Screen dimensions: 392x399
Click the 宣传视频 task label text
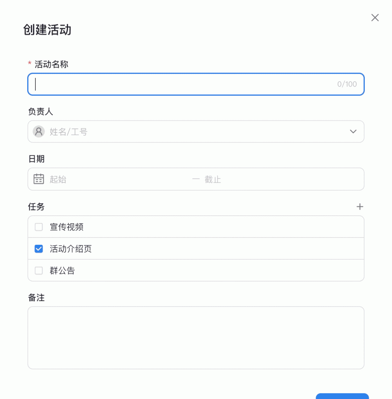(67, 227)
